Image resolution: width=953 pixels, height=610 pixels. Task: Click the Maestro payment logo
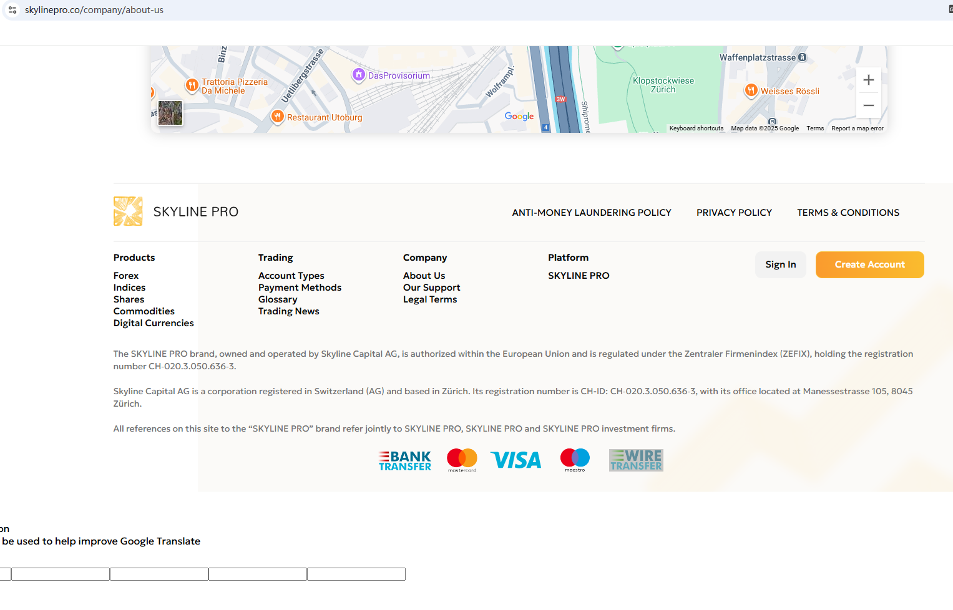pyautogui.click(x=575, y=460)
